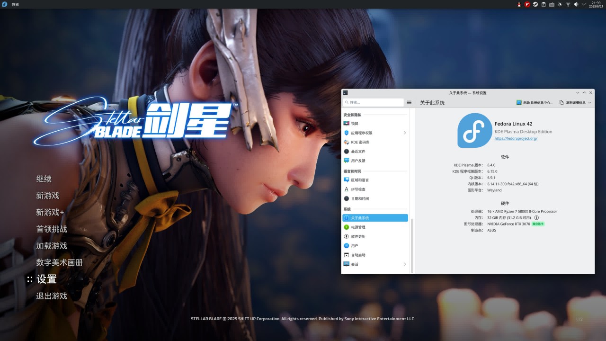Click the 启动 系统信息中心 button
606x341 pixels.
tap(535, 102)
